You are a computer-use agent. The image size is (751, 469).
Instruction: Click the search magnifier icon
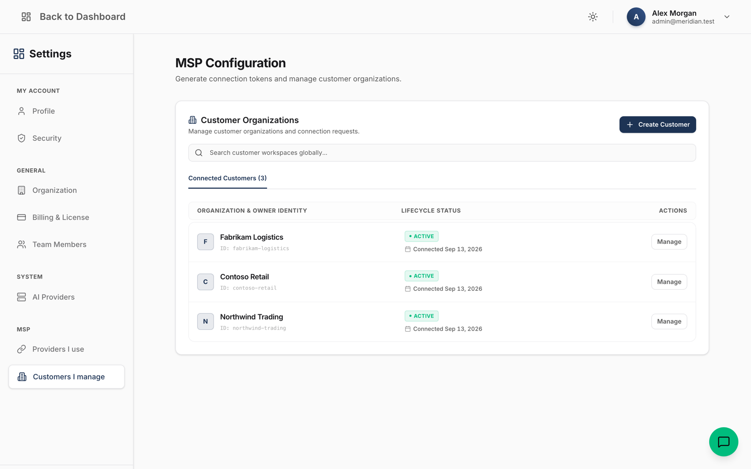point(199,153)
